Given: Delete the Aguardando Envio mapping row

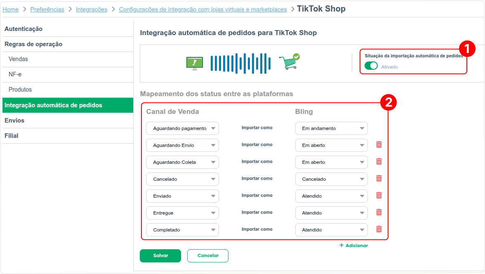Looking at the screenshot, I should pos(379,144).
